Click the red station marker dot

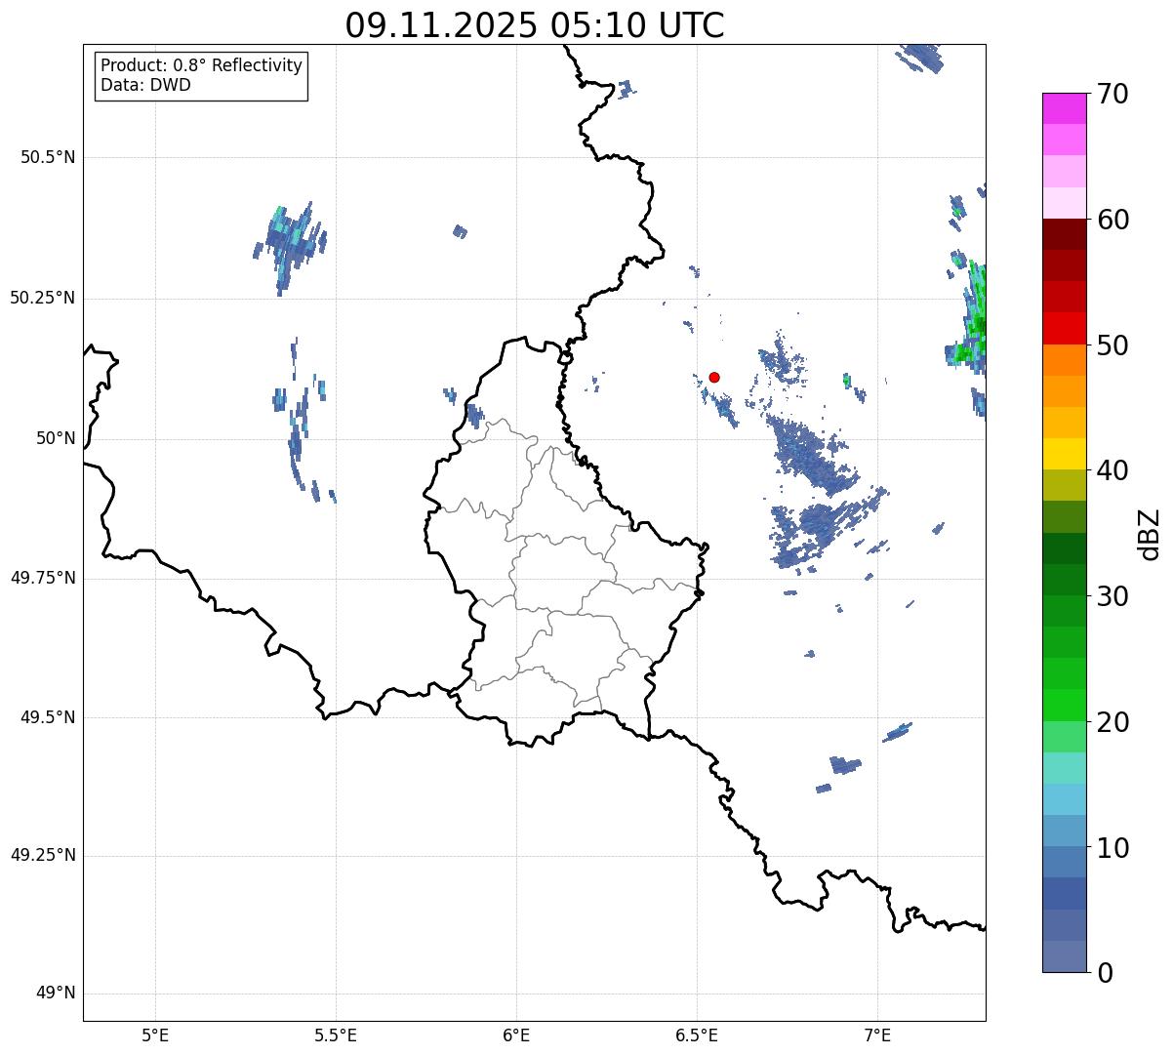(714, 377)
